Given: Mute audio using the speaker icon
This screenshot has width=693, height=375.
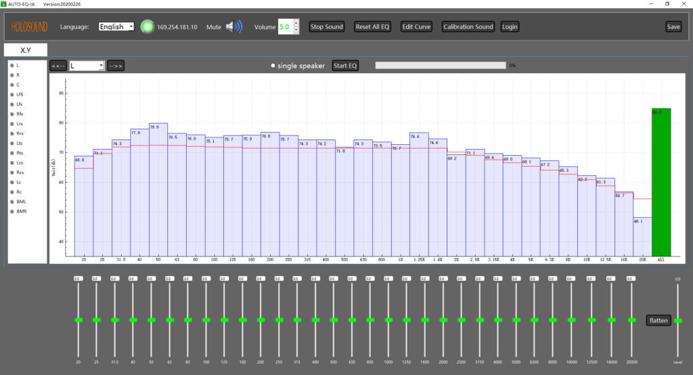Looking at the screenshot, I should pyautogui.click(x=233, y=27).
